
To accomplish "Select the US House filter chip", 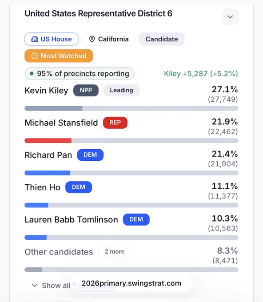I will coord(52,39).
